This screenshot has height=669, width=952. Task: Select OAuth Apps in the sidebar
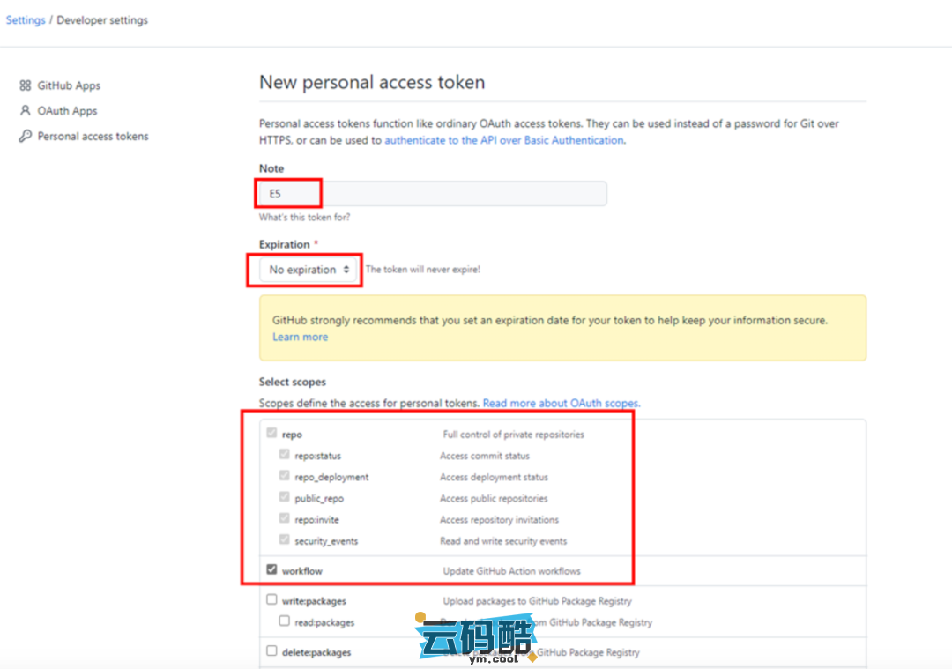click(67, 111)
